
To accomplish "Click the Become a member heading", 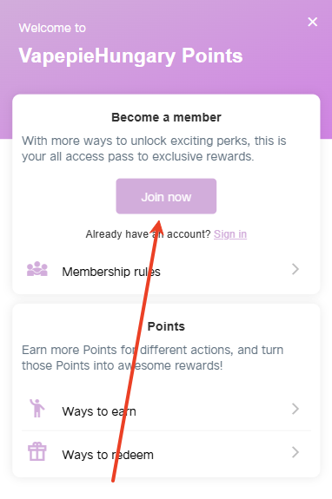I will 166,117.
